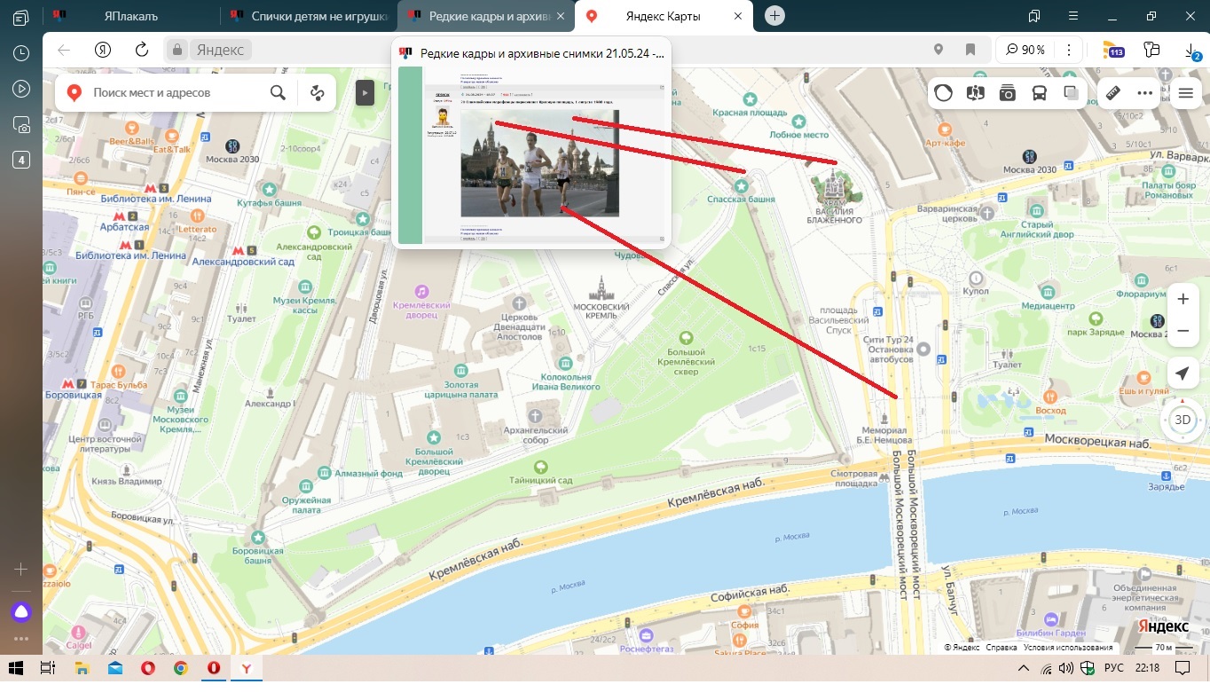The width and height of the screenshot is (1210, 692).
Task: Select the Яндекс Карты tab
Action: (x=664, y=16)
